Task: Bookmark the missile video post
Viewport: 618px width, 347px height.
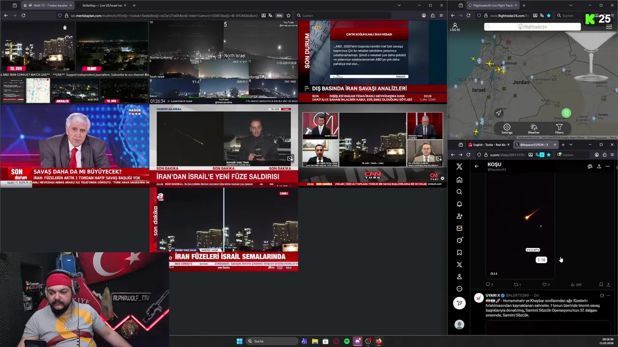Action: point(601,284)
